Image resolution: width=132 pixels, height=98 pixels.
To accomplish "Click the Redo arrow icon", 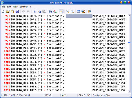I will coord(28,11).
